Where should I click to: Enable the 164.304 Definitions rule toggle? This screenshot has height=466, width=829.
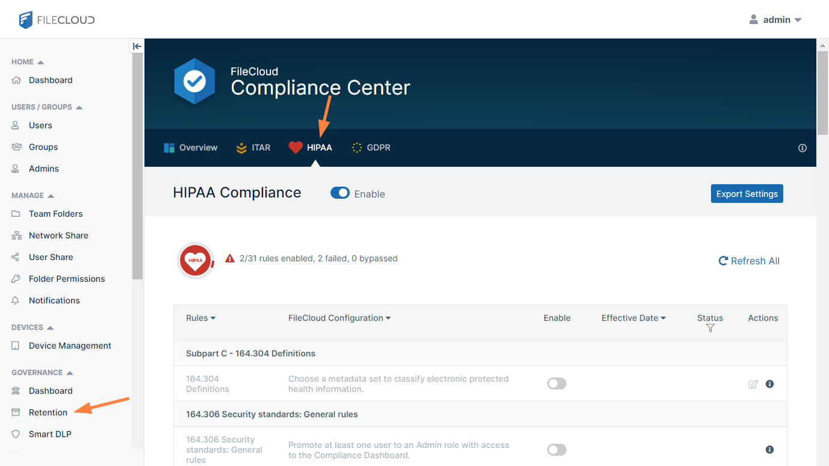tap(557, 384)
